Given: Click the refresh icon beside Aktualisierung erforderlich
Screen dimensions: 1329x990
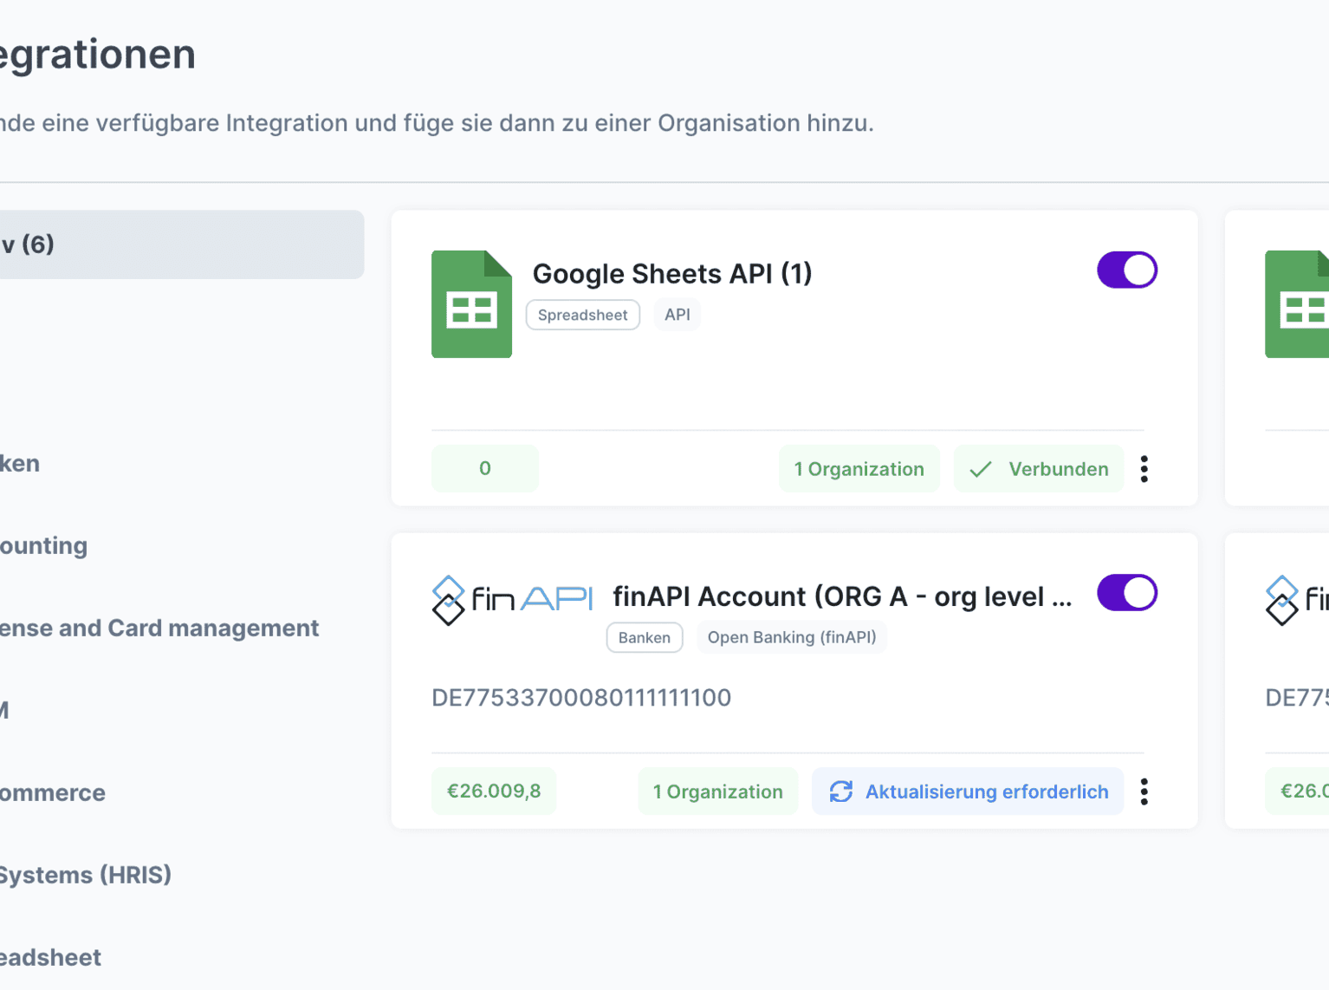Looking at the screenshot, I should [840, 791].
